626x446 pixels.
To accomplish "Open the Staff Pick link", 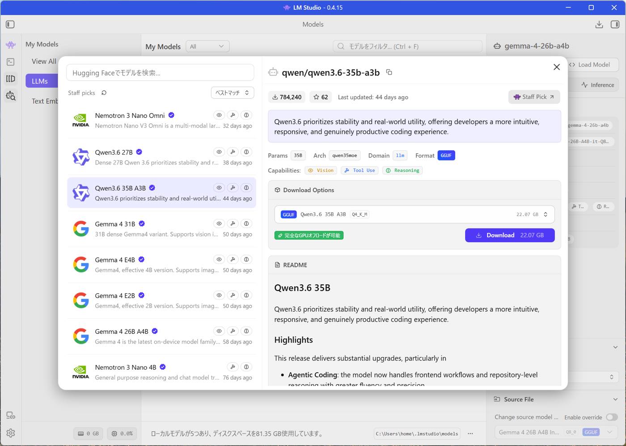I will pos(534,97).
